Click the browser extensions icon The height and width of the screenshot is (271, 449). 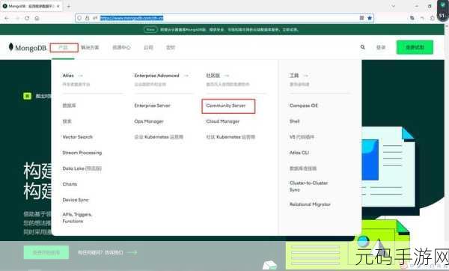(432, 18)
